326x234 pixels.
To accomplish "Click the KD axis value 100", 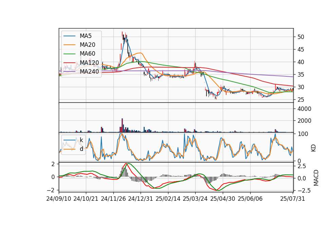I will (x=303, y=134).
